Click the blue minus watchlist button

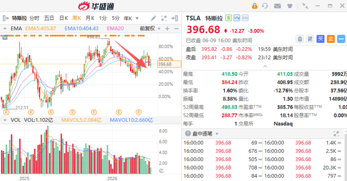coord(341,39)
